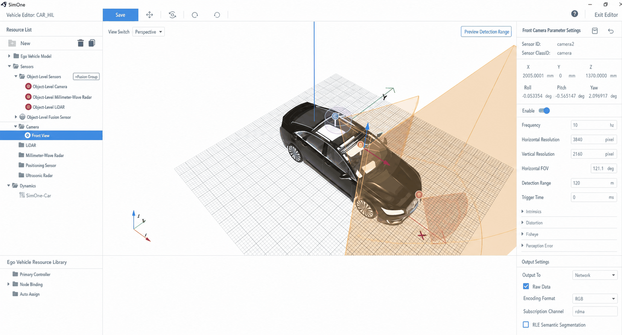
Task: Click the Vertical Resolution input field
Action: [593, 154]
